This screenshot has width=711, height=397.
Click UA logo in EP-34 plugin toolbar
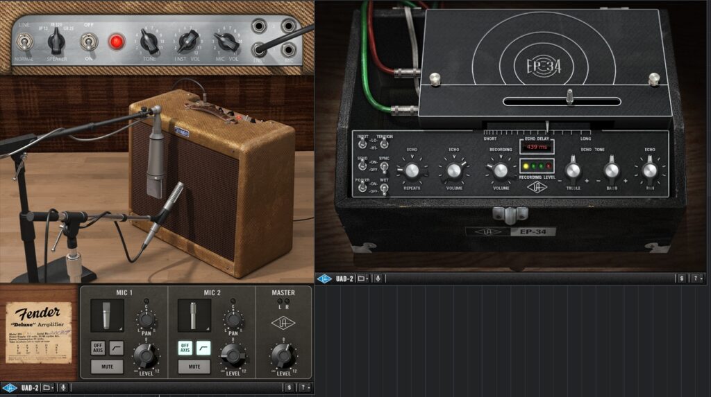coord(324,279)
